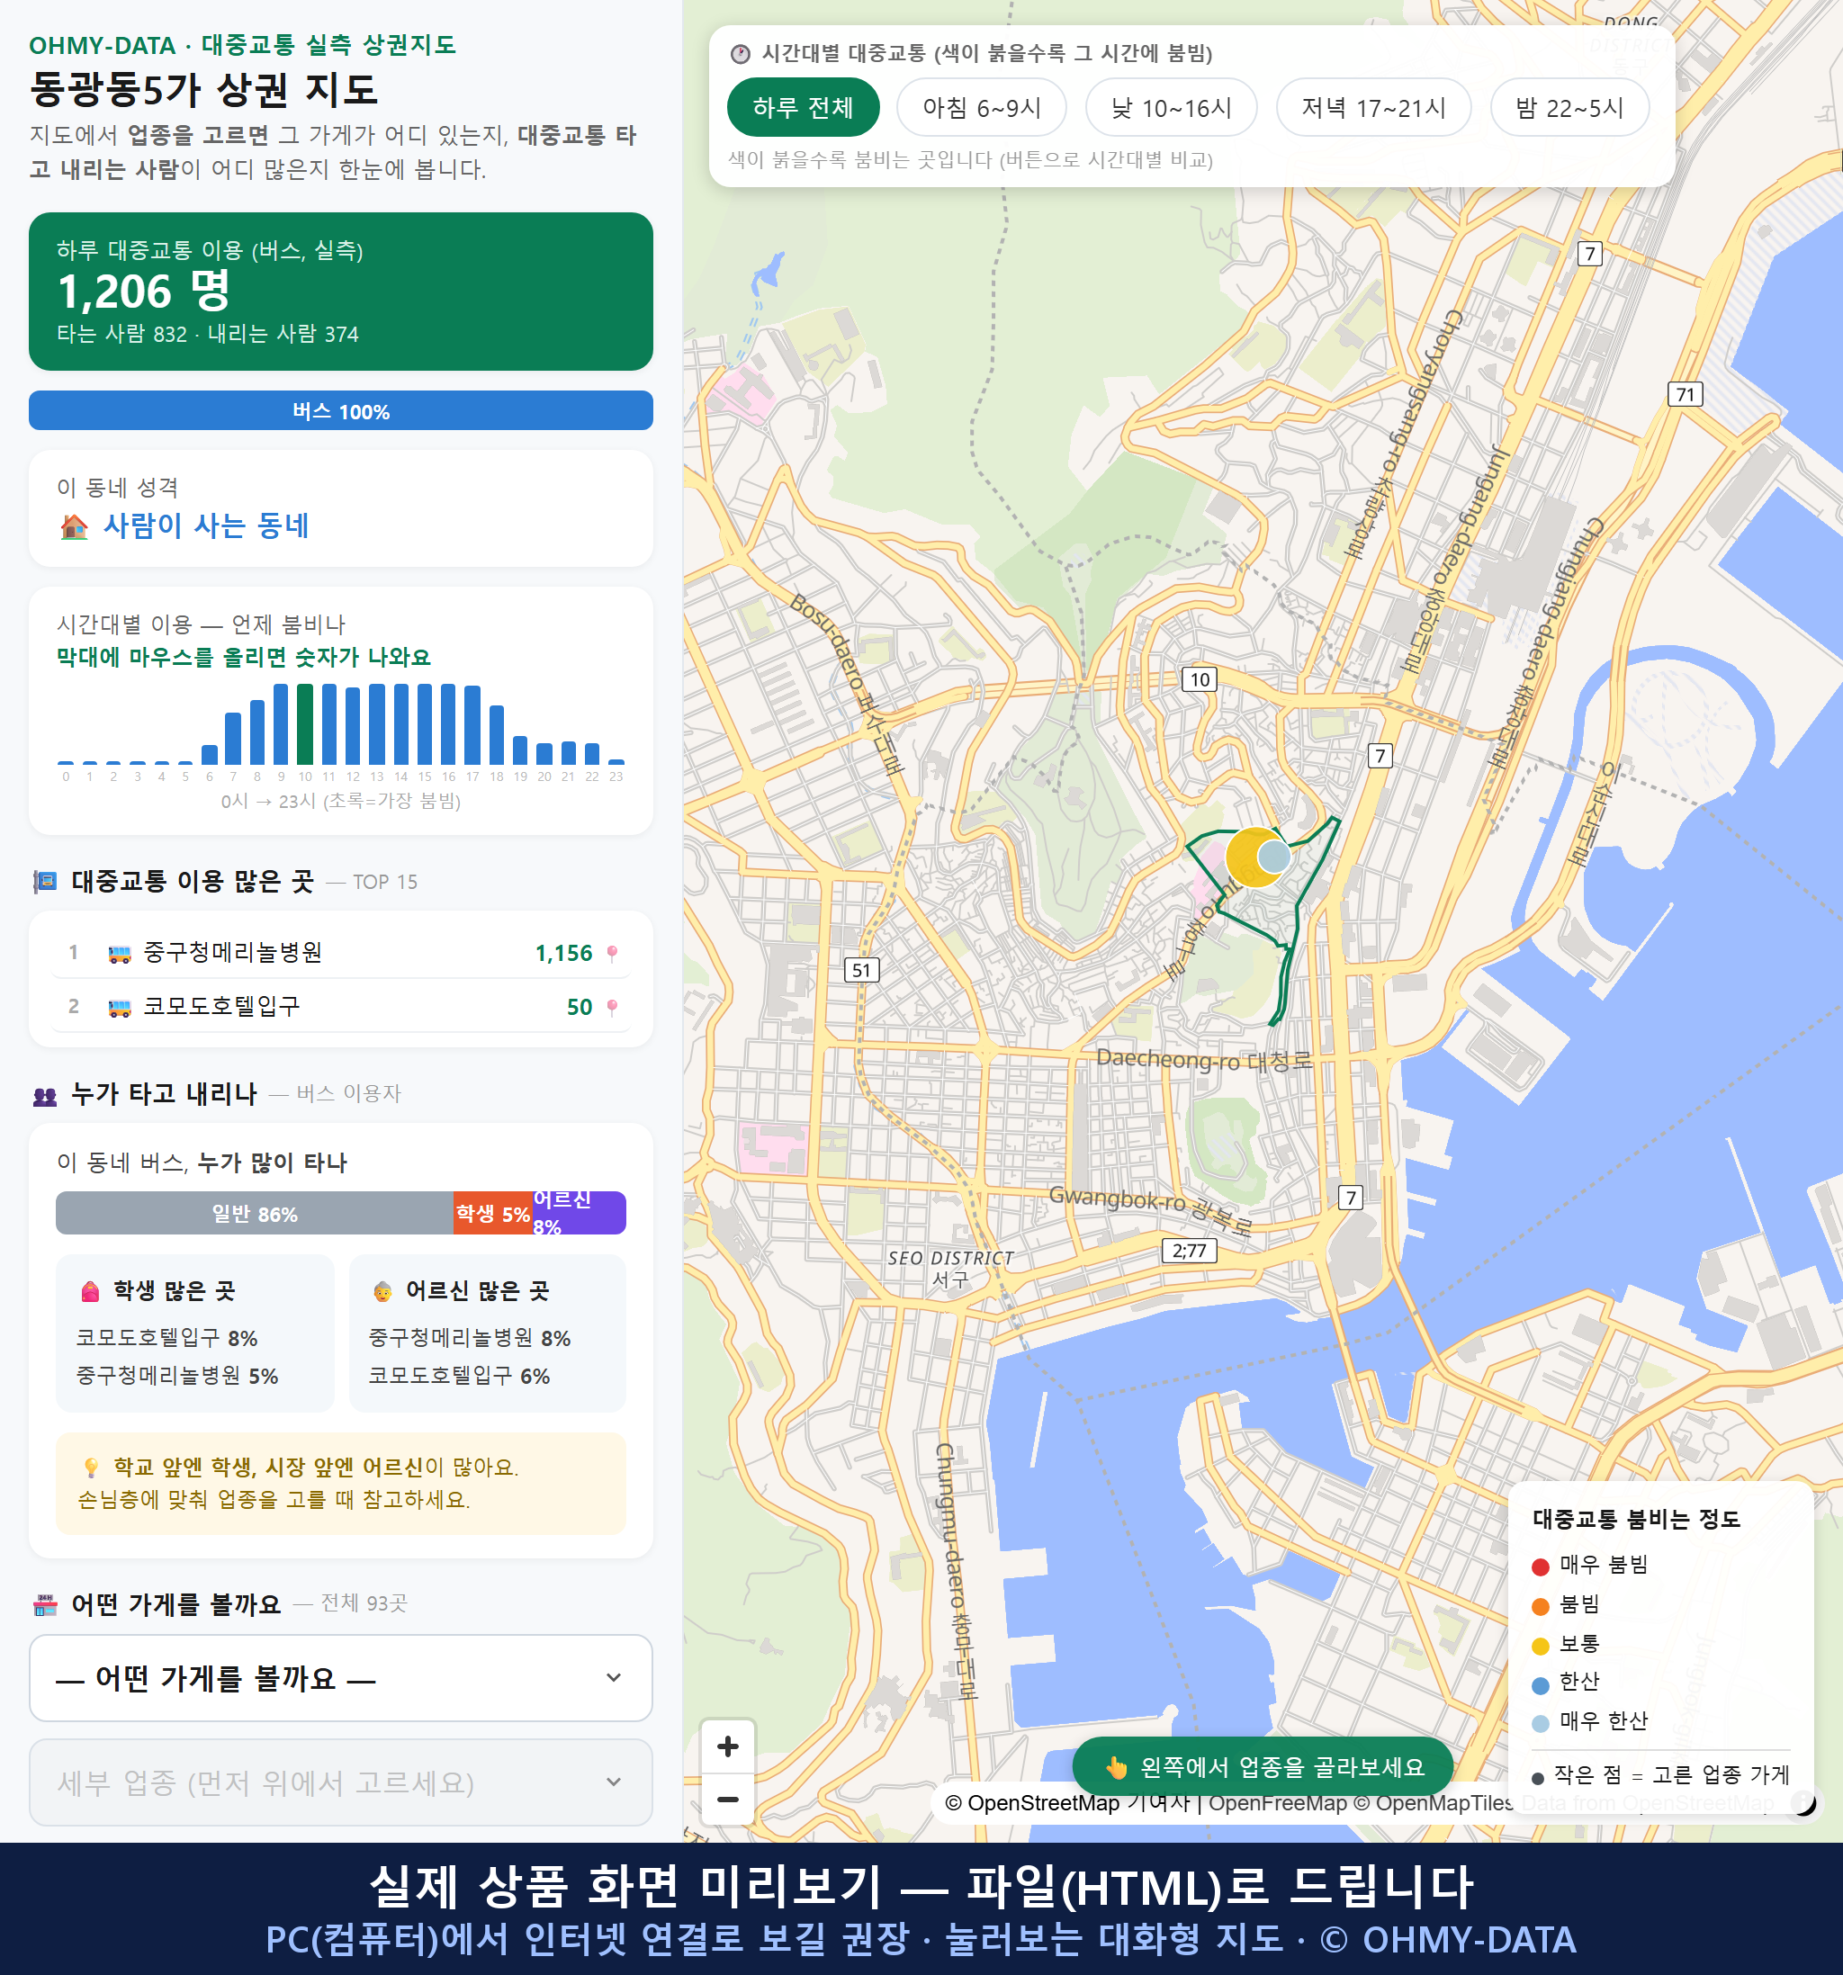
Task: Click the purple 어르신 8% segment
Action: click(580, 1213)
